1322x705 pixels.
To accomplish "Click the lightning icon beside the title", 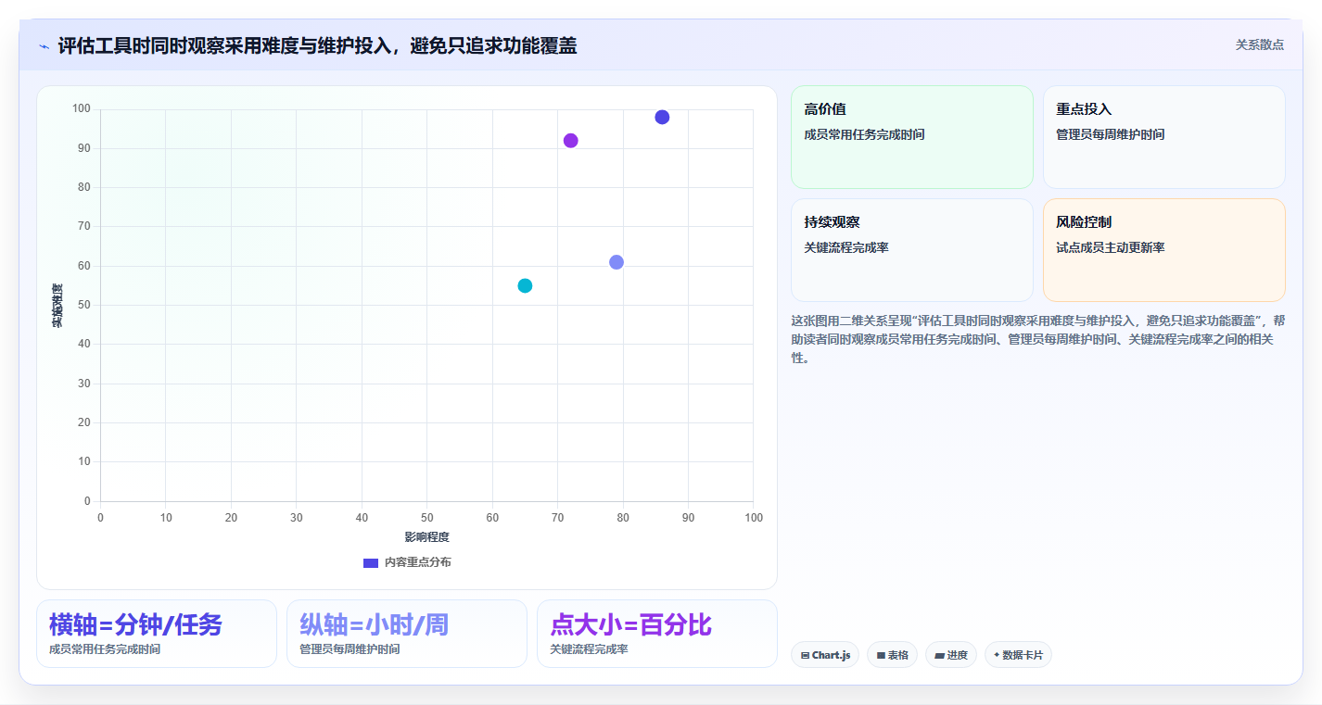I will tap(44, 46).
